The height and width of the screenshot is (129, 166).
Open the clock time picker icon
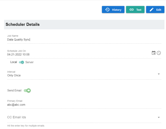point(159,53)
